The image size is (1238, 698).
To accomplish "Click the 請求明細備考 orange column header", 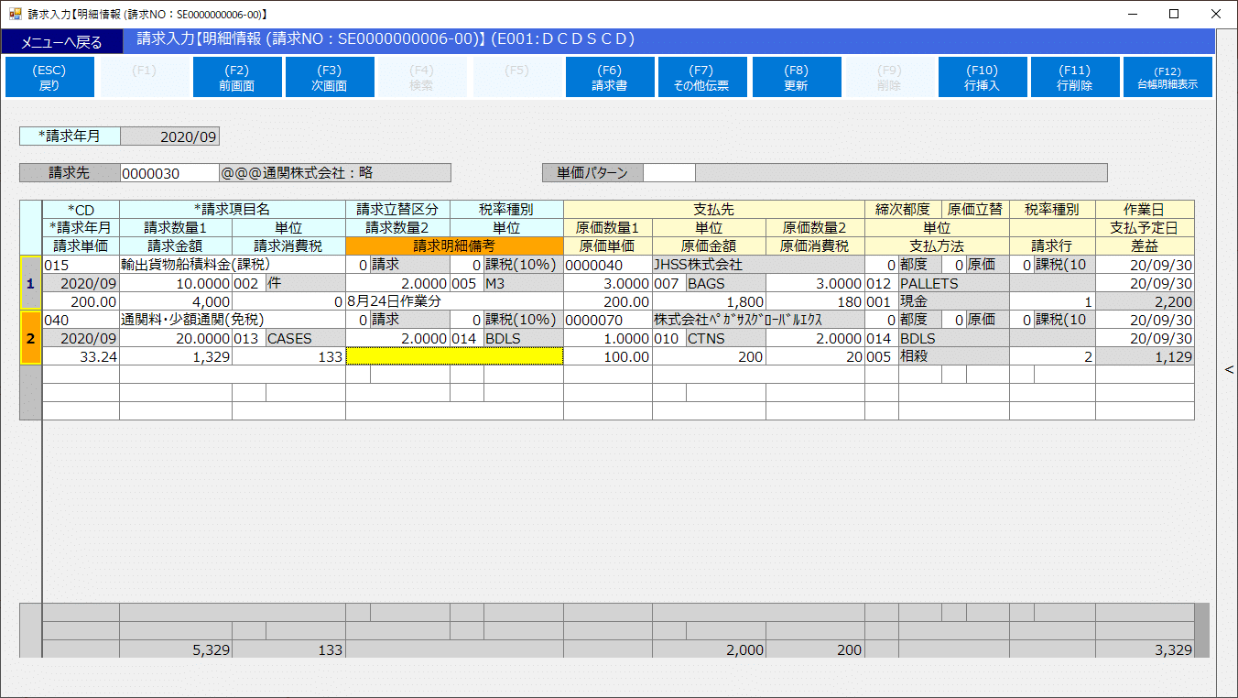I will [454, 245].
